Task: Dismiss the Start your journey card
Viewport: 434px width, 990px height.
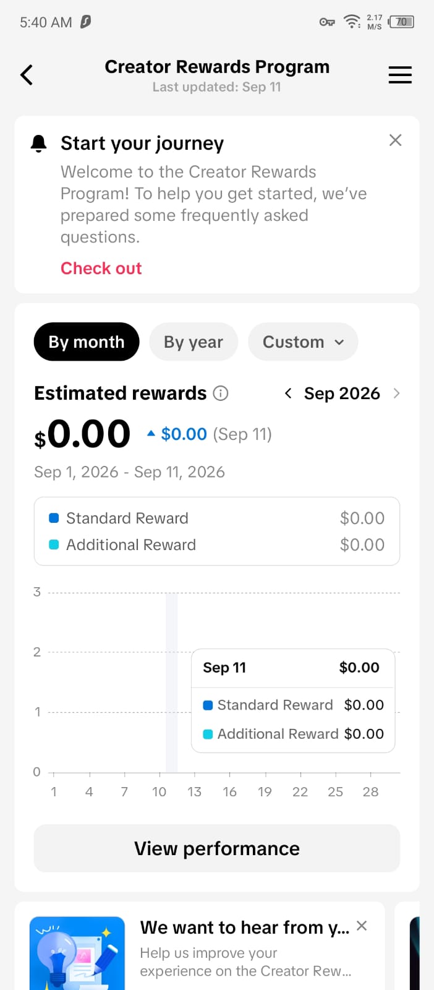Action: (396, 140)
